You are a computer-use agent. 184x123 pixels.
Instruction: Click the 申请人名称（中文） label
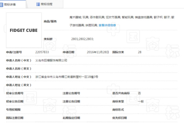pos(19,60)
